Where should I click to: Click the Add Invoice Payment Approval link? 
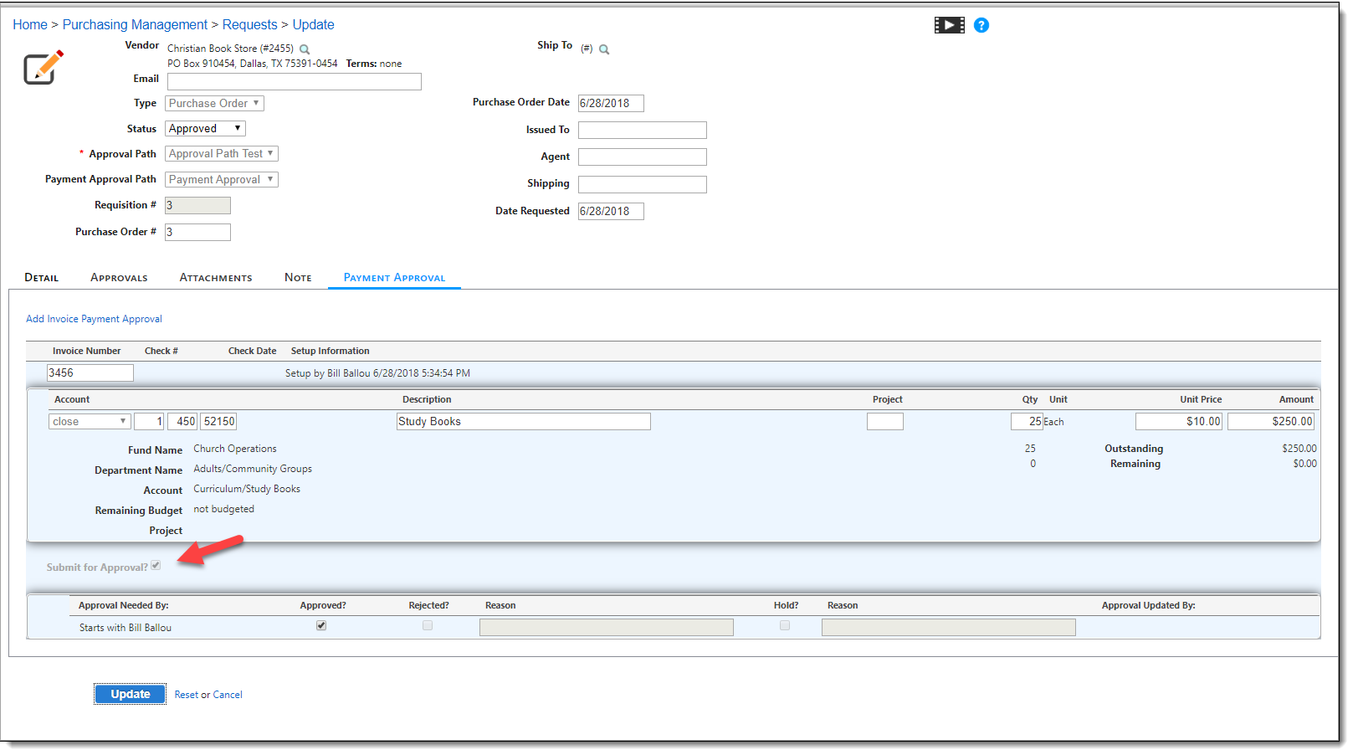click(94, 319)
